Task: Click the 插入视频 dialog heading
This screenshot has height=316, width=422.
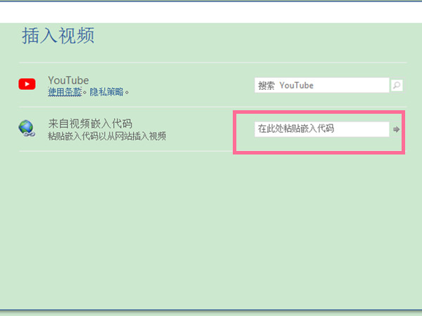Action: [x=58, y=37]
